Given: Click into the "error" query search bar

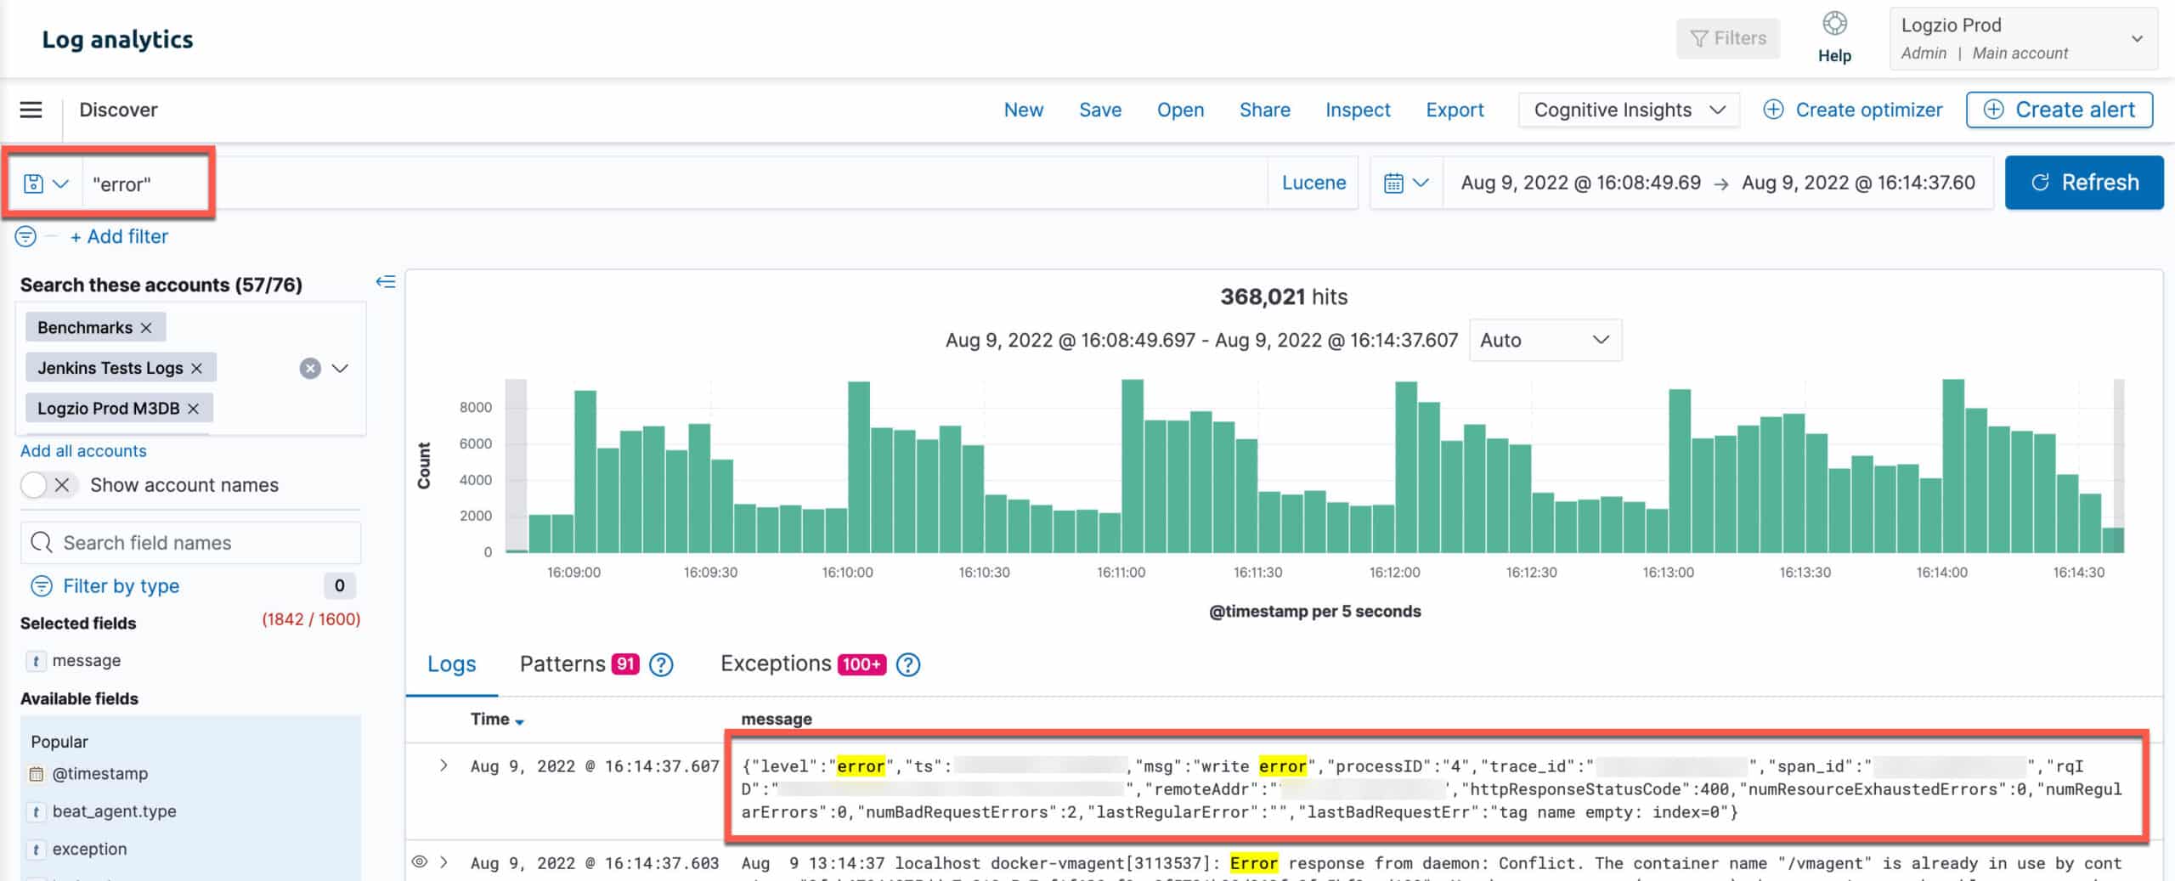Looking at the screenshot, I should pos(675,183).
